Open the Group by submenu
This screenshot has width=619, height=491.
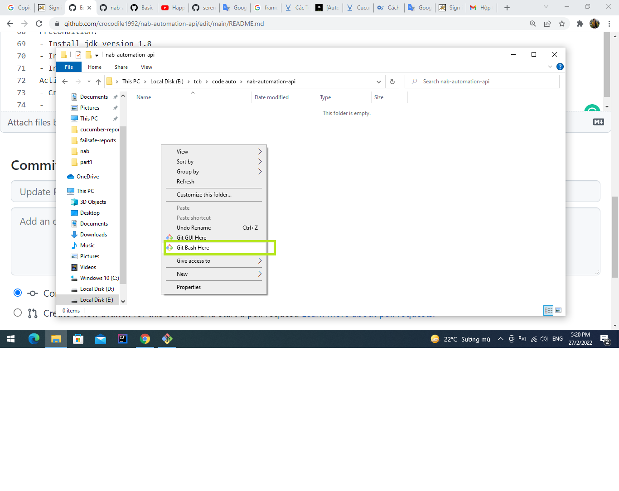[x=214, y=172]
